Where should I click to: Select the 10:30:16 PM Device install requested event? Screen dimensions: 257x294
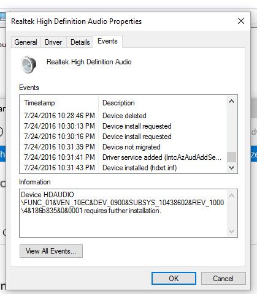[123, 137]
